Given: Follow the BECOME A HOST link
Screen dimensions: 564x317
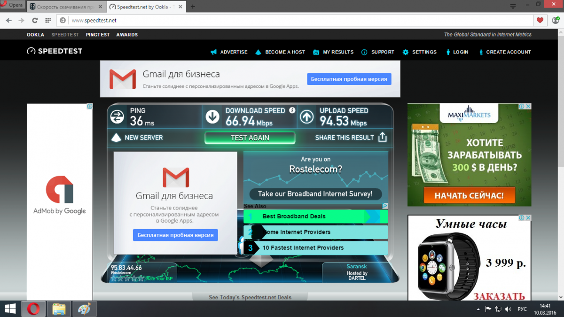Looking at the screenshot, I should (x=280, y=52).
